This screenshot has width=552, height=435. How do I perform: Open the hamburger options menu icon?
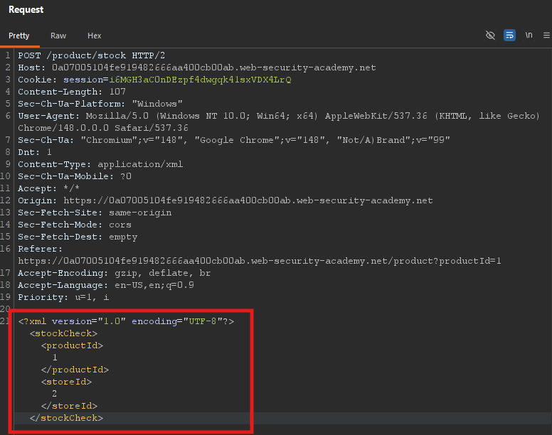pos(546,35)
